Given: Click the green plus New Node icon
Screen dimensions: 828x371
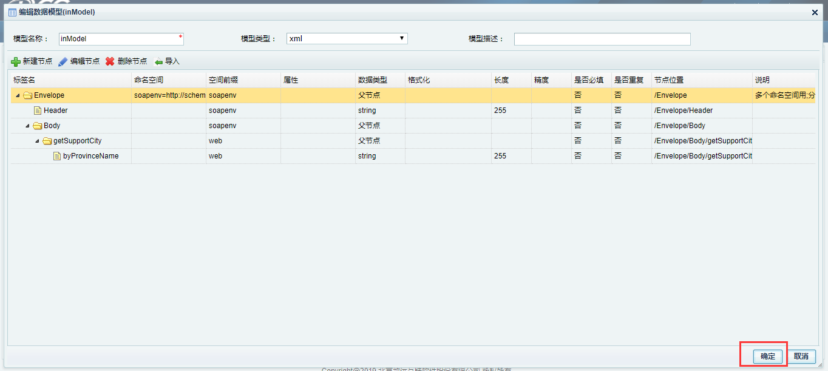Looking at the screenshot, I should pos(16,62).
